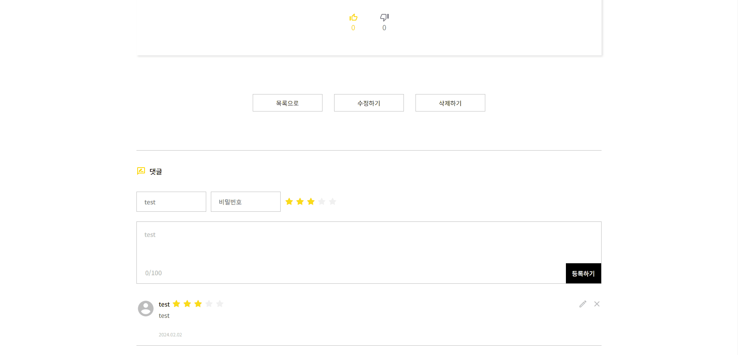Set the comment form rating to two stars
738x355 pixels.
click(x=300, y=201)
